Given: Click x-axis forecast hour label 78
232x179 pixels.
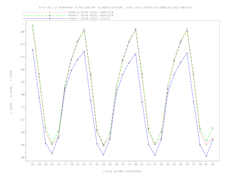Looking at the screenshot, I should tap(200, 164).
